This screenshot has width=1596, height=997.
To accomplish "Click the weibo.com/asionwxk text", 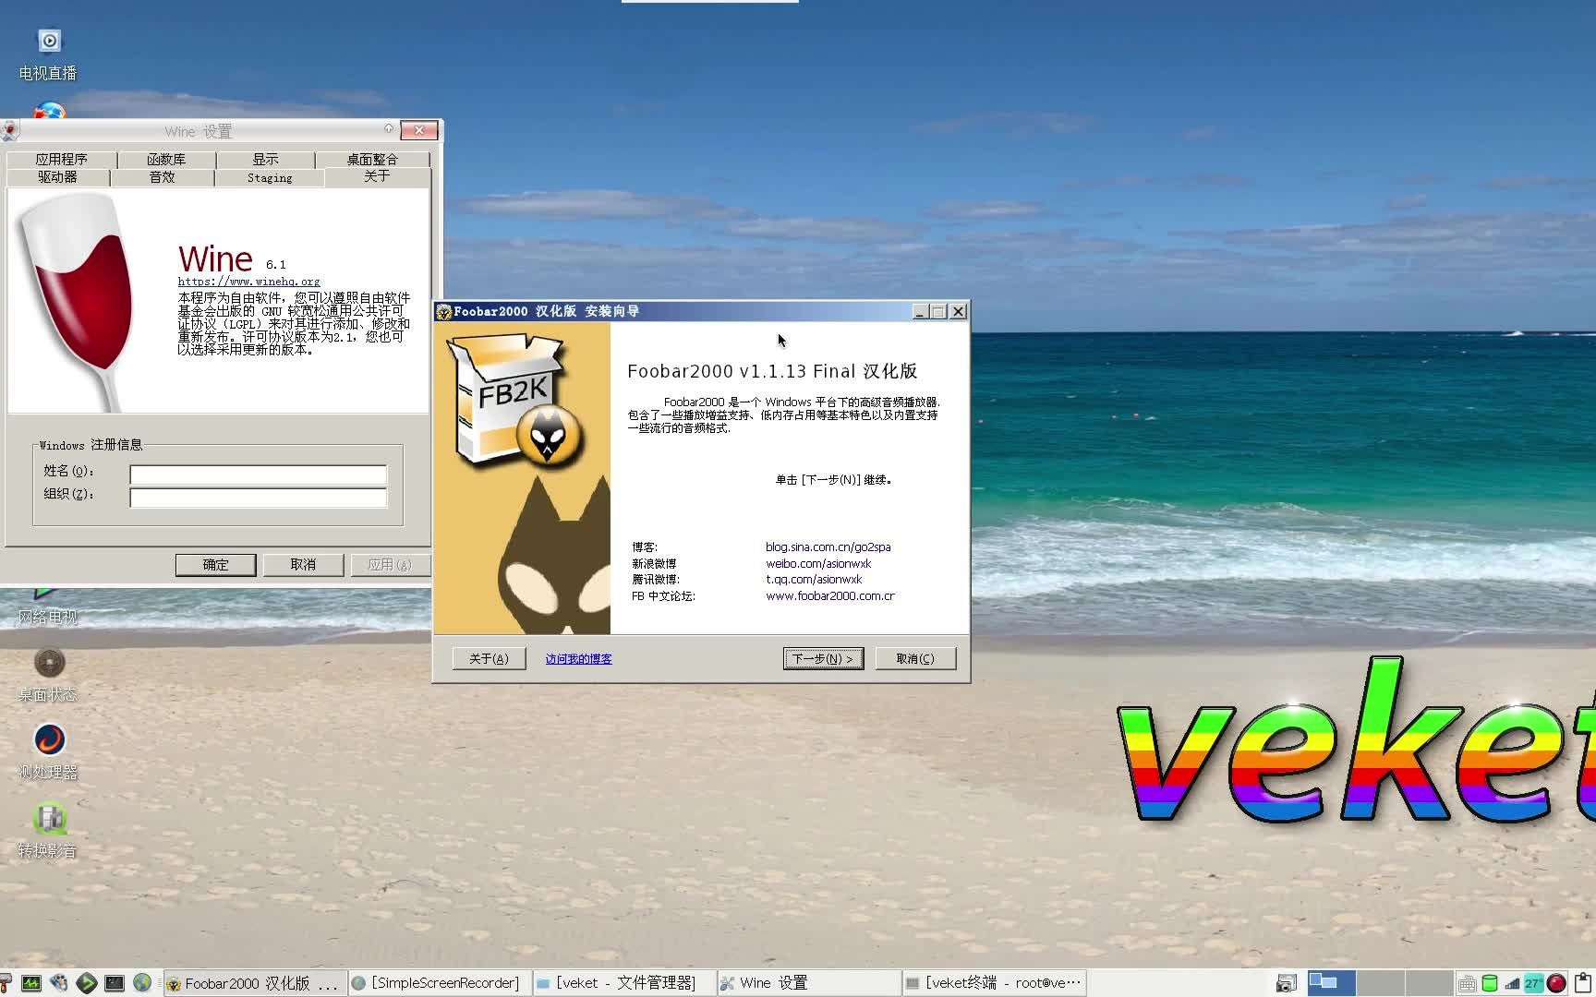I will 818,564.
